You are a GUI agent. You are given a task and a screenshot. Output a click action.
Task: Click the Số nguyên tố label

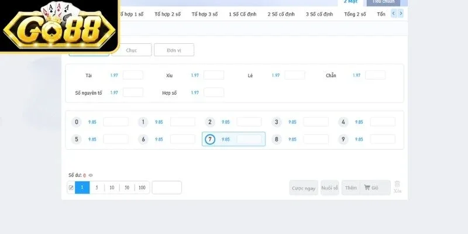(x=88, y=93)
